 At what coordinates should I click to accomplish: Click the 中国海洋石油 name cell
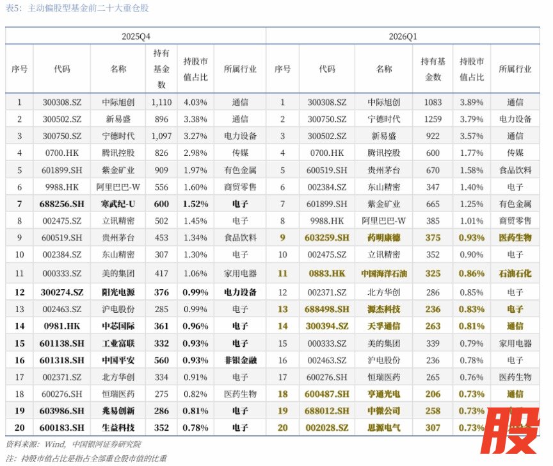(x=384, y=273)
